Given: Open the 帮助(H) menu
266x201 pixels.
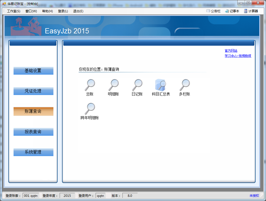Looking at the screenshot, I should pos(47,11).
